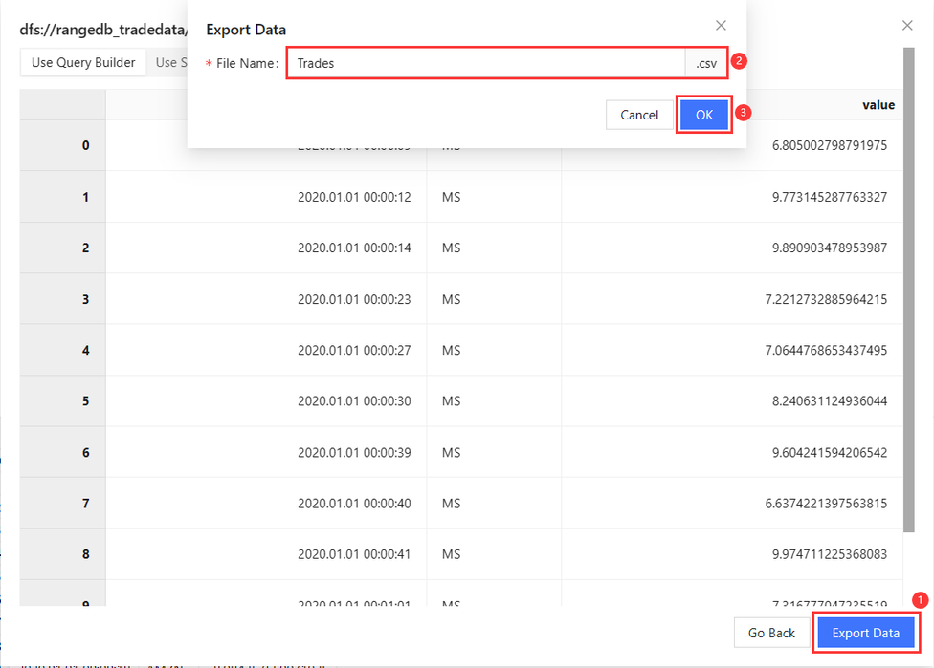This screenshot has width=934, height=668.
Task: Click the value cell 6.6374221397563815
Action: (826, 504)
